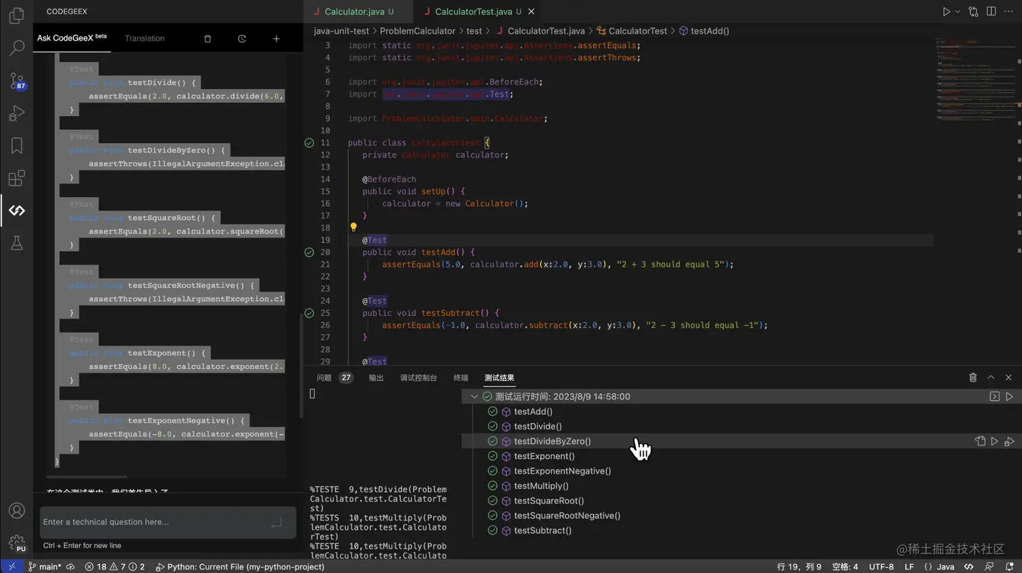
Task: Select the CodeGeeX sidebar icon
Action: [16, 211]
